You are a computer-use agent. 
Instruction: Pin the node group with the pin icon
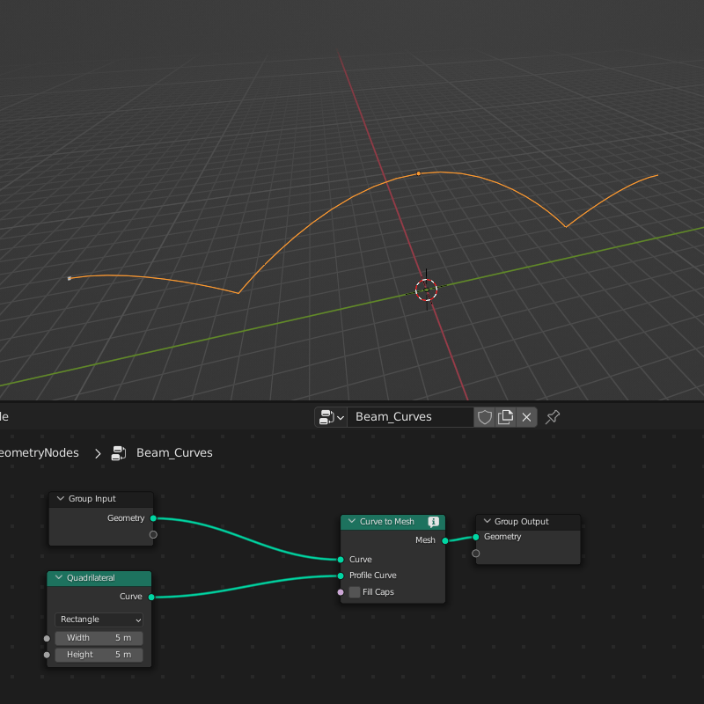pyautogui.click(x=552, y=416)
